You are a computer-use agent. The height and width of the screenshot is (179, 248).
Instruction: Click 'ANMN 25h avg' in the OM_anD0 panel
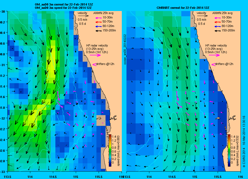(103, 13)
